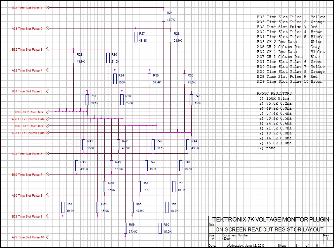Image resolution: width=334 pixels, height=248 pixels.
Task: Click the A30 Time Slot Pulse 8 port label
Action: coord(27,195)
